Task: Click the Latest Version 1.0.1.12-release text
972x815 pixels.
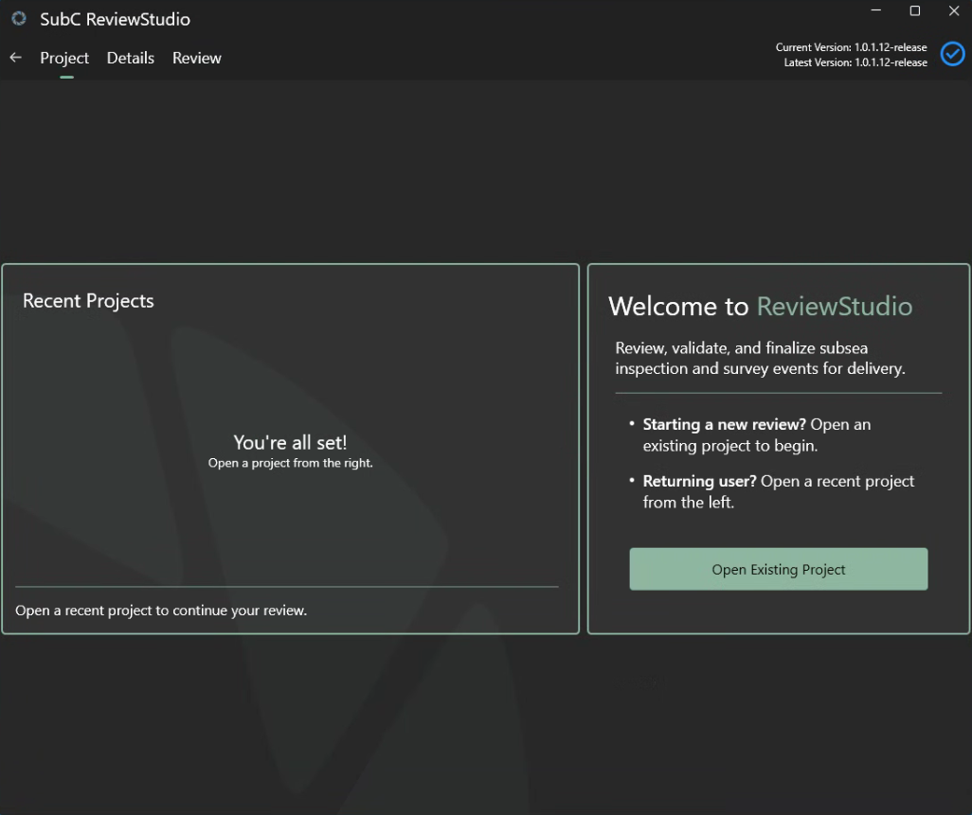Action: pos(855,62)
